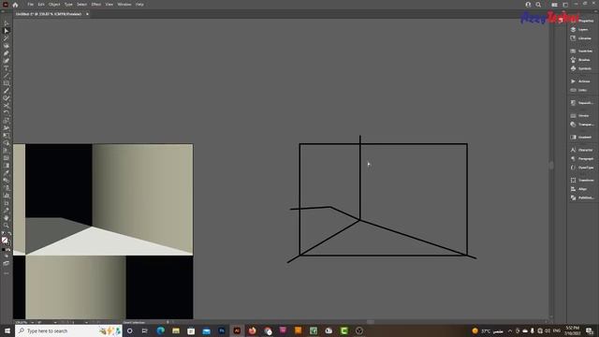
Task: Select the Magic Wand tool
Action: [7, 38]
